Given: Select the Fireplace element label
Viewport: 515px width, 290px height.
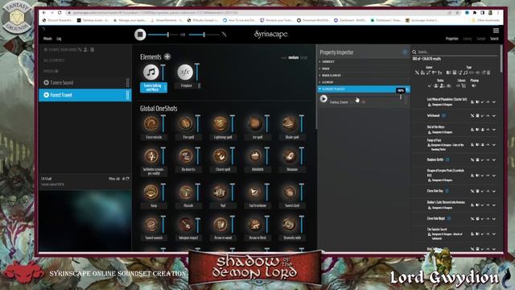Looking at the screenshot, I should [x=187, y=85].
